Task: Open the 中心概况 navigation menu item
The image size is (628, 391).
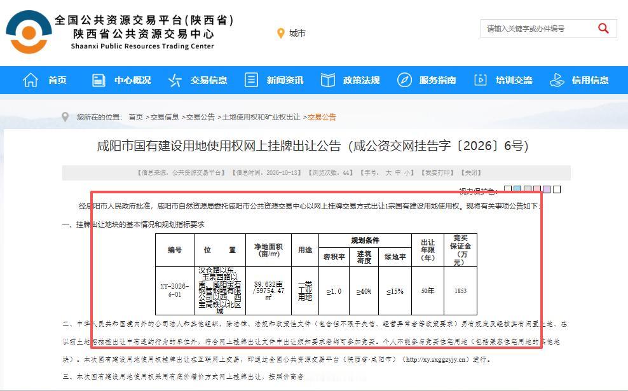Action: pyautogui.click(x=133, y=80)
